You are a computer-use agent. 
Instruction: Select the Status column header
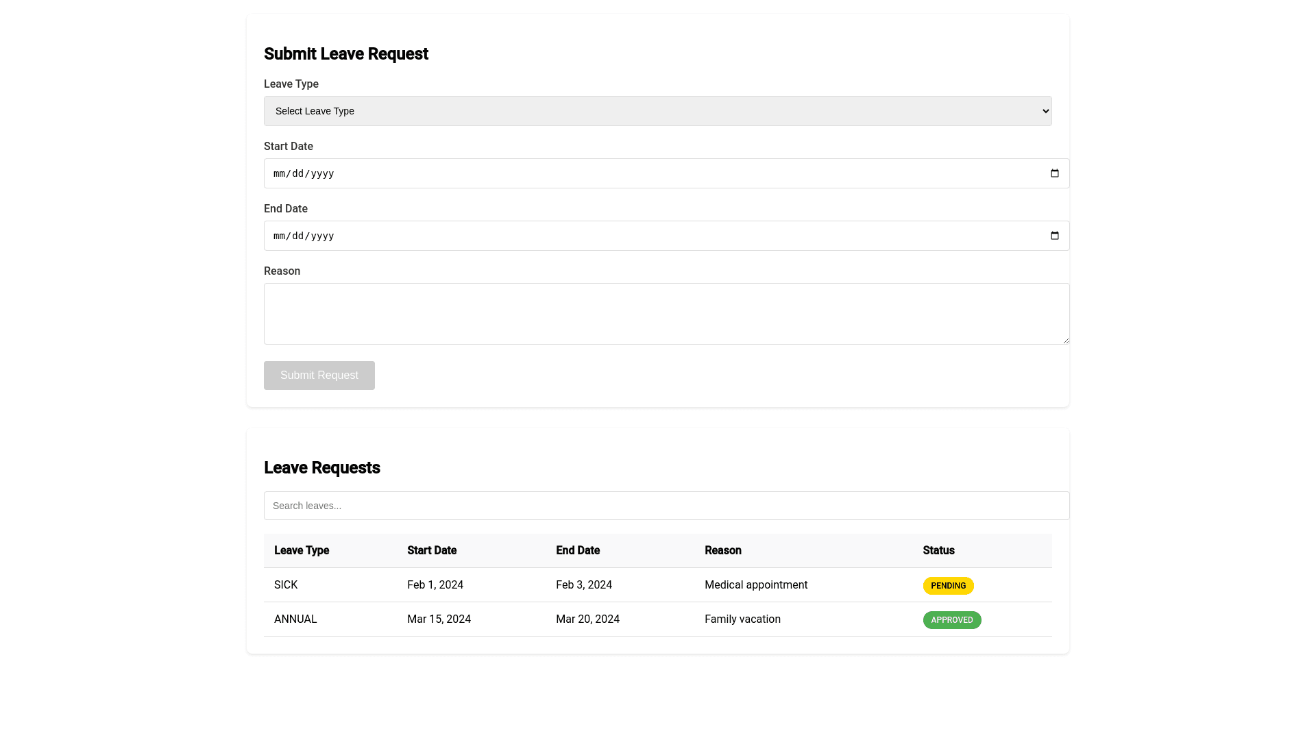click(938, 550)
